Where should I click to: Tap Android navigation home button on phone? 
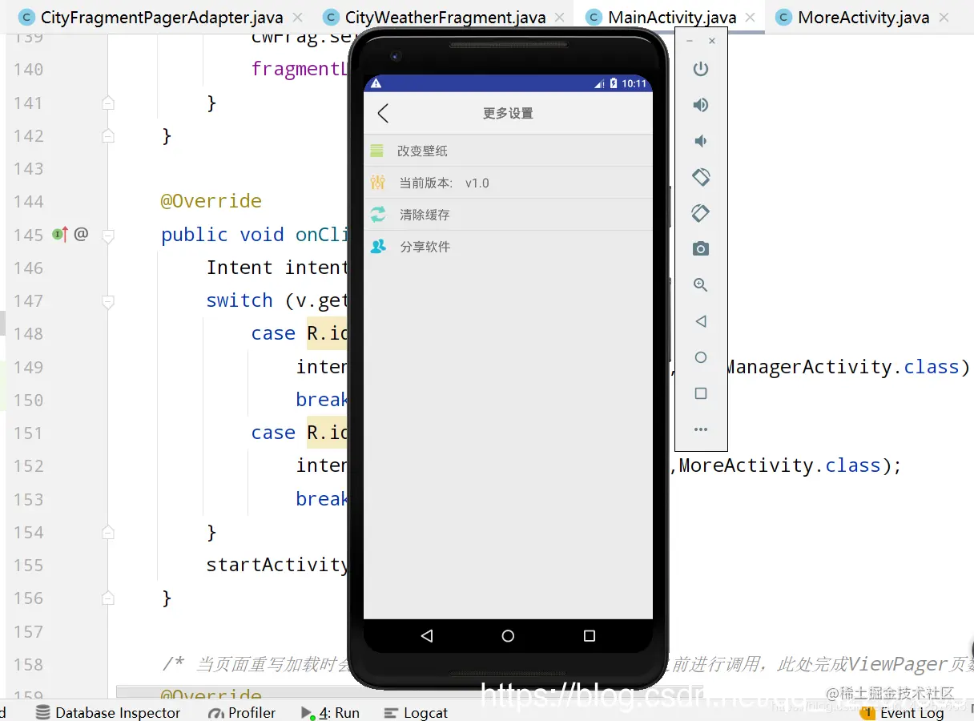point(508,636)
